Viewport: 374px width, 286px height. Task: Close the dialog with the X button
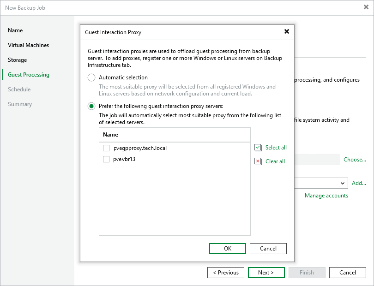pyautogui.click(x=287, y=32)
